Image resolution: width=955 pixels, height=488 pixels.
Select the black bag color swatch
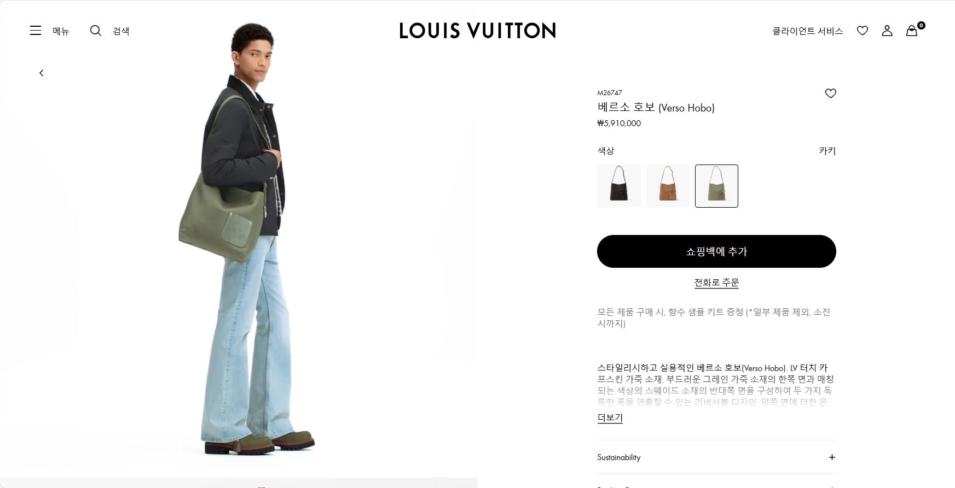click(619, 186)
